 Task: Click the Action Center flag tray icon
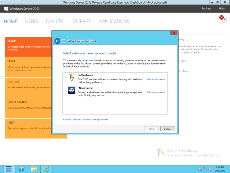point(200,169)
